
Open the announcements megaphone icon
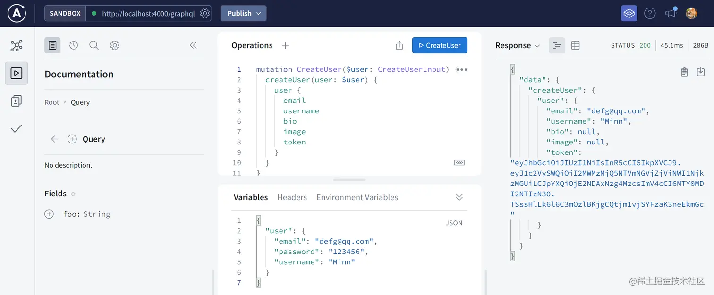coord(671,13)
